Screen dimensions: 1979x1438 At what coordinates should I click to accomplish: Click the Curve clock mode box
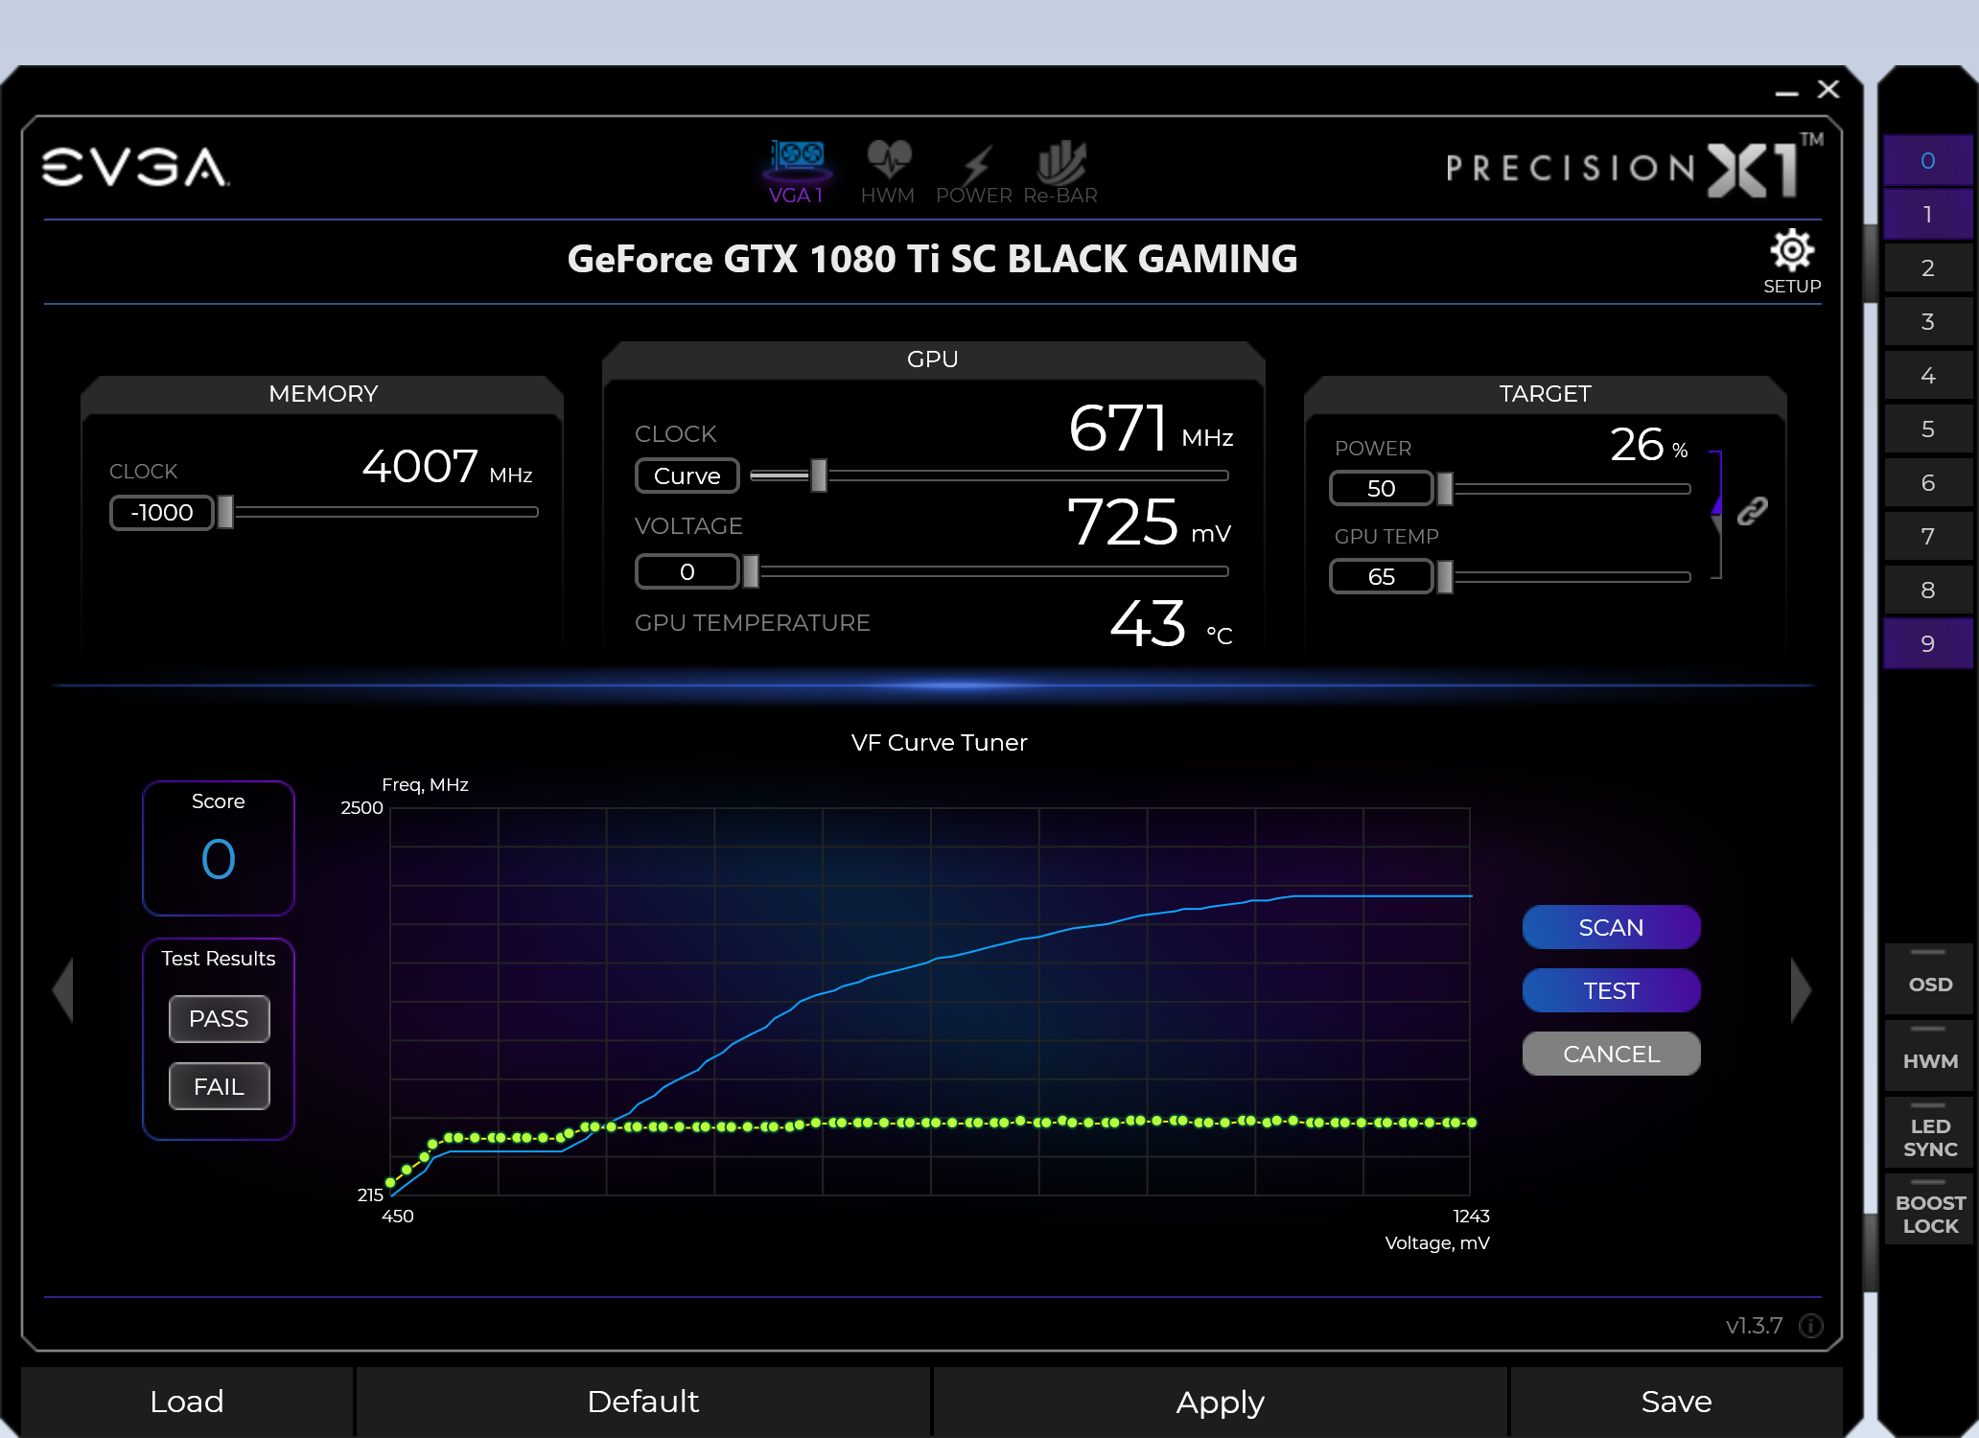[687, 475]
